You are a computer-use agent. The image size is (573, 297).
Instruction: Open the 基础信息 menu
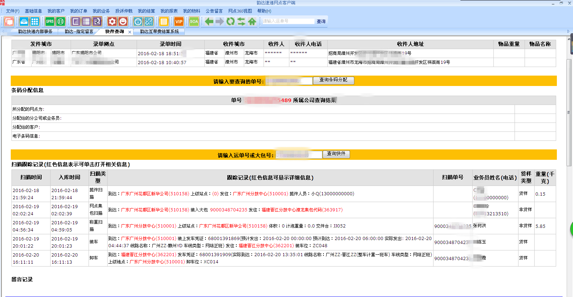point(33,11)
